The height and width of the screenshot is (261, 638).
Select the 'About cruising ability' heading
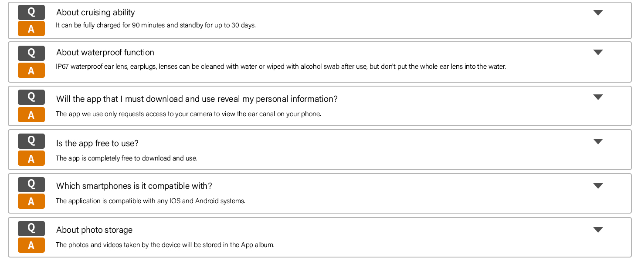pyautogui.click(x=95, y=13)
